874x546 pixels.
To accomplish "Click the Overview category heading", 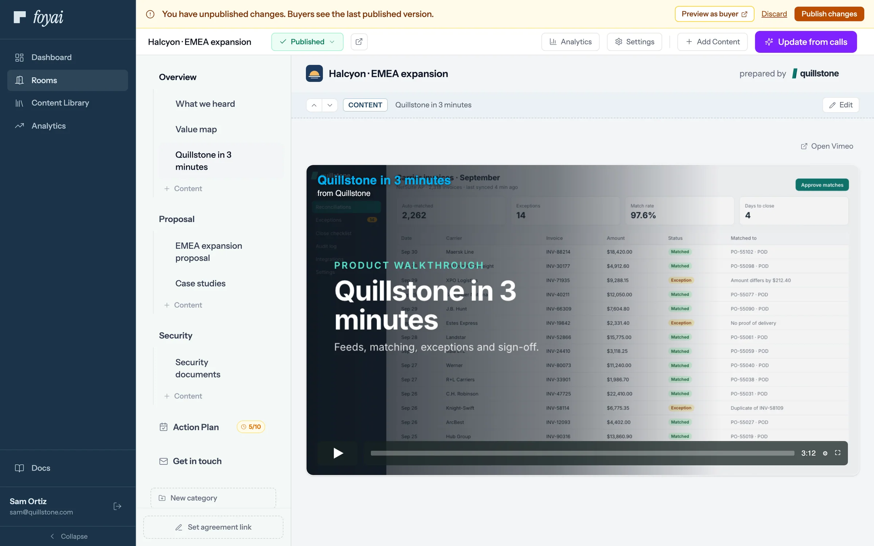I will click(x=177, y=77).
